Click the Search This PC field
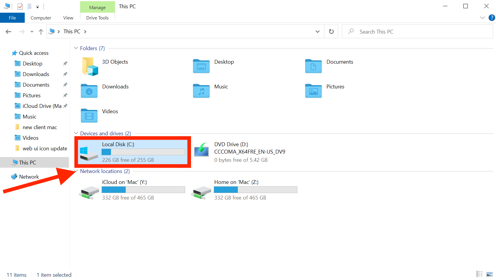496x280 pixels. [417, 32]
